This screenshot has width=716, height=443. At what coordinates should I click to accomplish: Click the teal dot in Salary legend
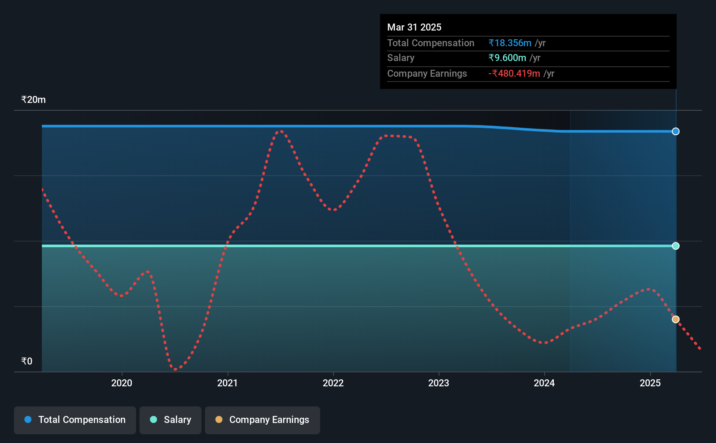click(x=153, y=419)
